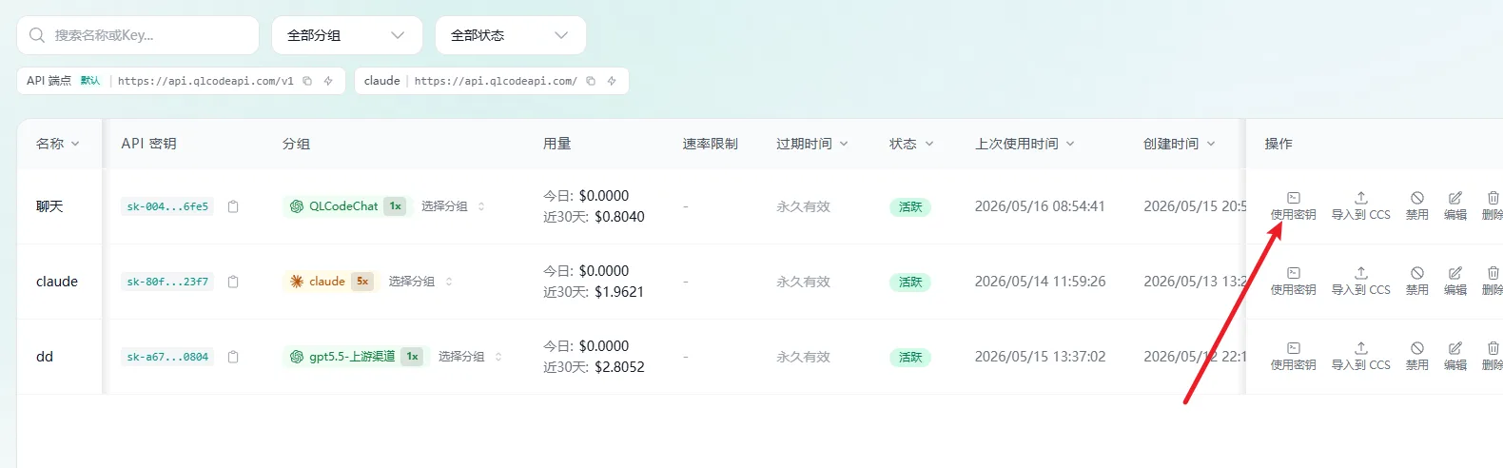The height and width of the screenshot is (468, 1503).
Task: Click the URL text https://api.qlcodeapi.com/v1
Action: coord(205,81)
